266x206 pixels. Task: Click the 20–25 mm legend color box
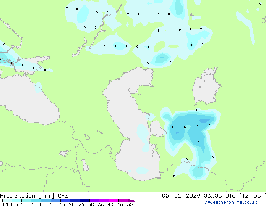[75, 201]
